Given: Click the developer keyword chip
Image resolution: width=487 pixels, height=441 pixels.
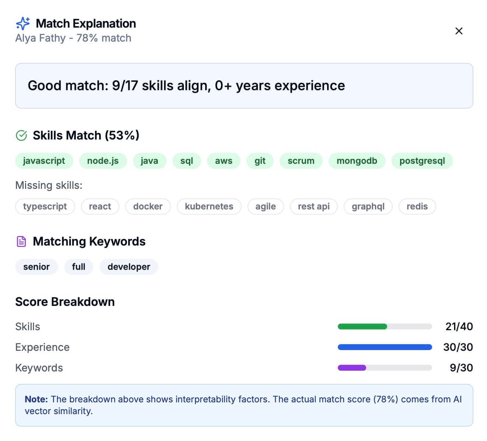Looking at the screenshot, I should pyautogui.click(x=129, y=267).
